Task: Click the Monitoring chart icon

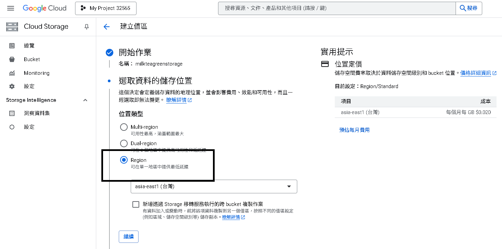Action: (x=12, y=73)
